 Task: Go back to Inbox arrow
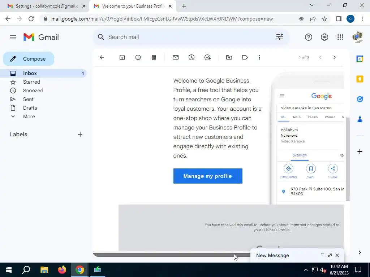102,57
